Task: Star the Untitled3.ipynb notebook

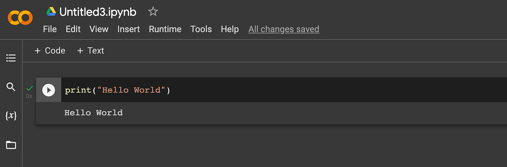Action: (x=153, y=12)
